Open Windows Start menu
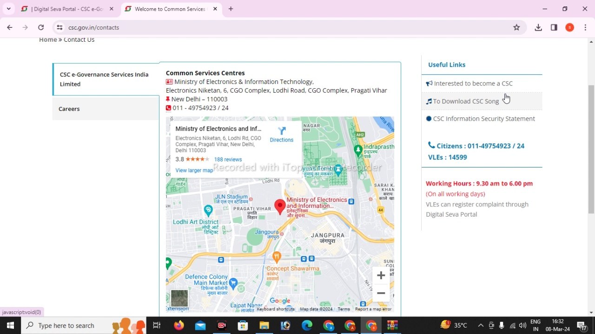The height and width of the screenshot is (334, 595). pos(10,325)
